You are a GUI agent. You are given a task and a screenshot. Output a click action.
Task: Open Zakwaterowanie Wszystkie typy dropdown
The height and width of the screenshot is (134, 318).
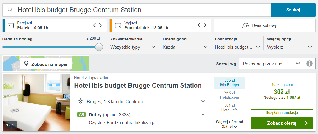tap(133, 47)
